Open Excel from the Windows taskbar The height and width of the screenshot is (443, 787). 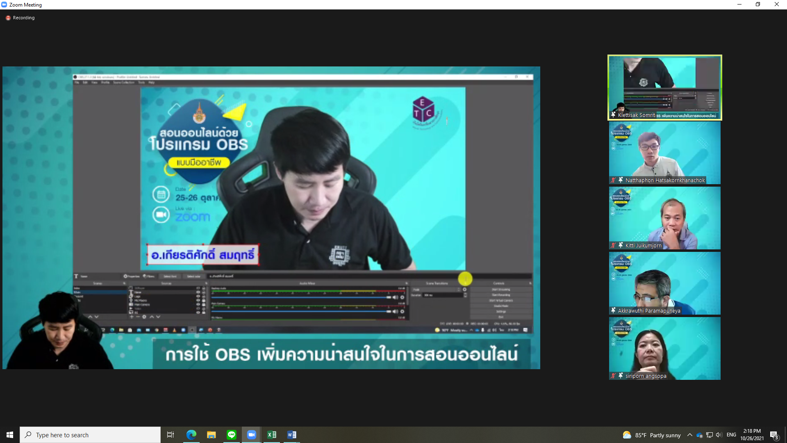click(x=272, y=435)
